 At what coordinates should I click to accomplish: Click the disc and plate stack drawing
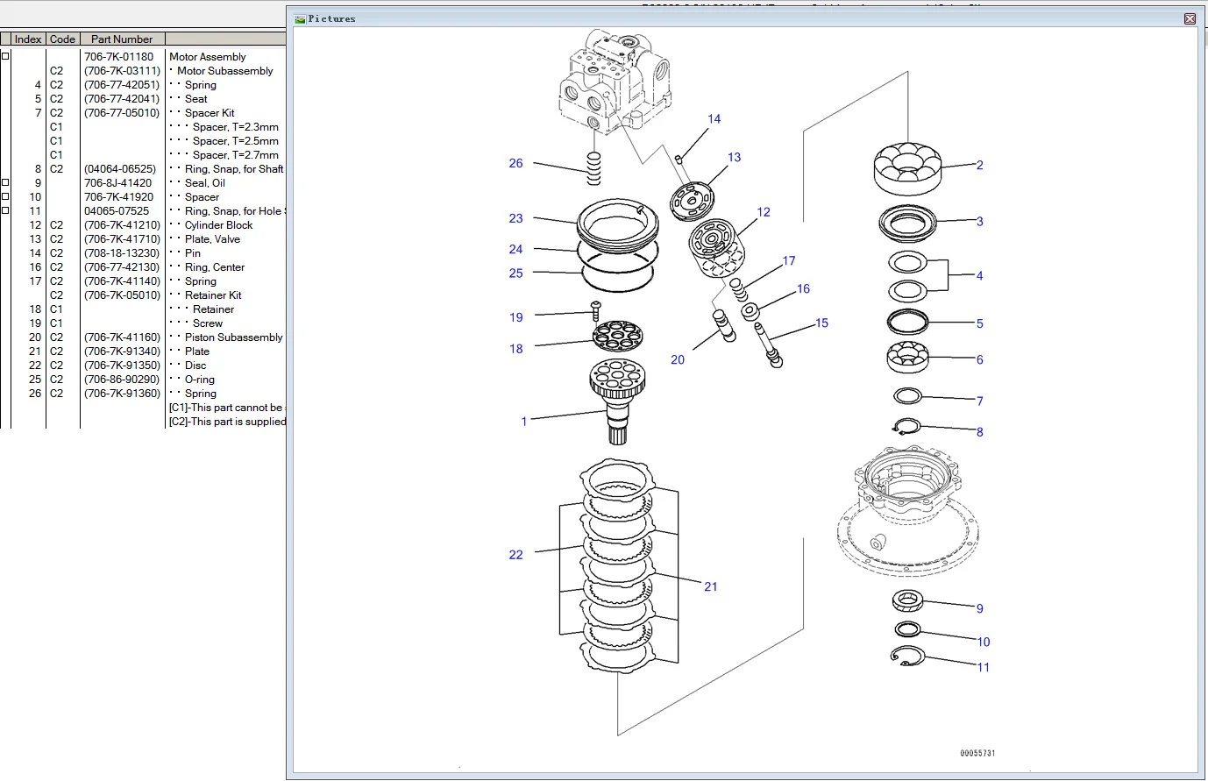617,565
